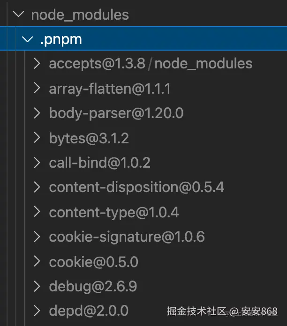Screen dimensions: 287x326
Task: Select the accepts@1.3.8 folder name
Action: [97, 64]
